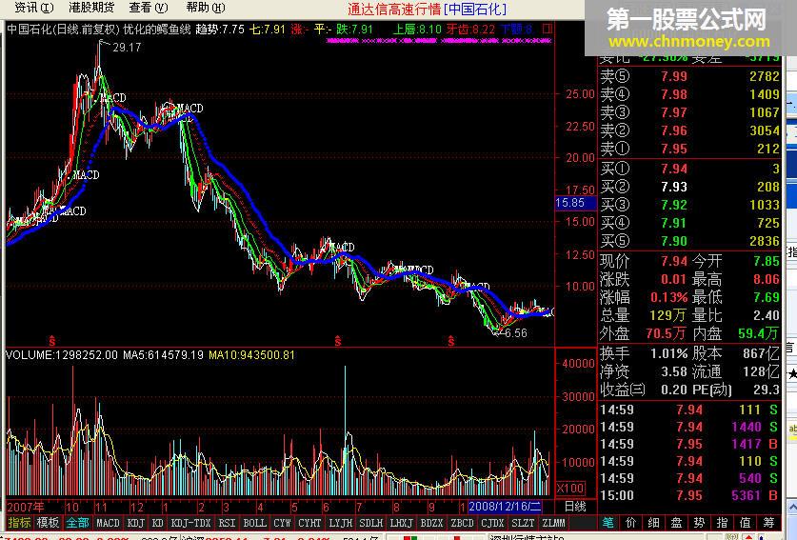Screen dimensions: 797x540
Task: Click the small red square icon at chart top-right
Action: click(x=547, y=29)
